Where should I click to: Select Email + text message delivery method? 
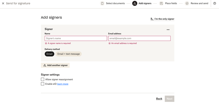click(69, 54)
